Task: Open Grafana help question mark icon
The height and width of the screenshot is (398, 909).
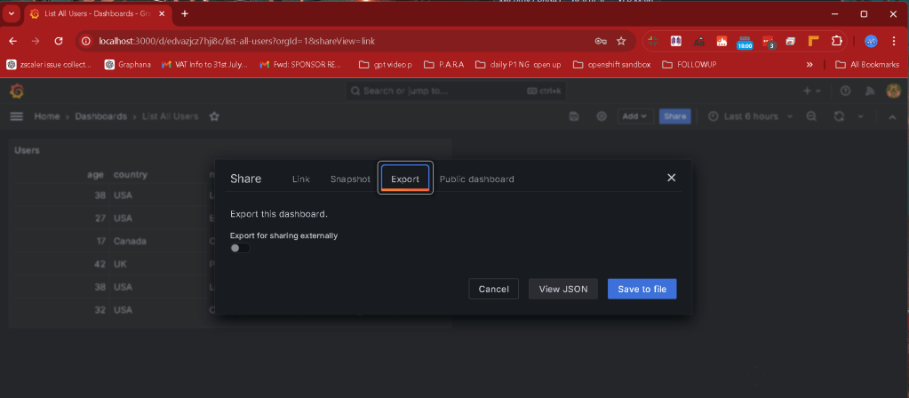Action: pos(845,91)
